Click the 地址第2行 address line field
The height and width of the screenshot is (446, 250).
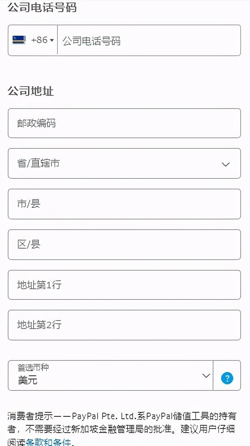(124, 325)
